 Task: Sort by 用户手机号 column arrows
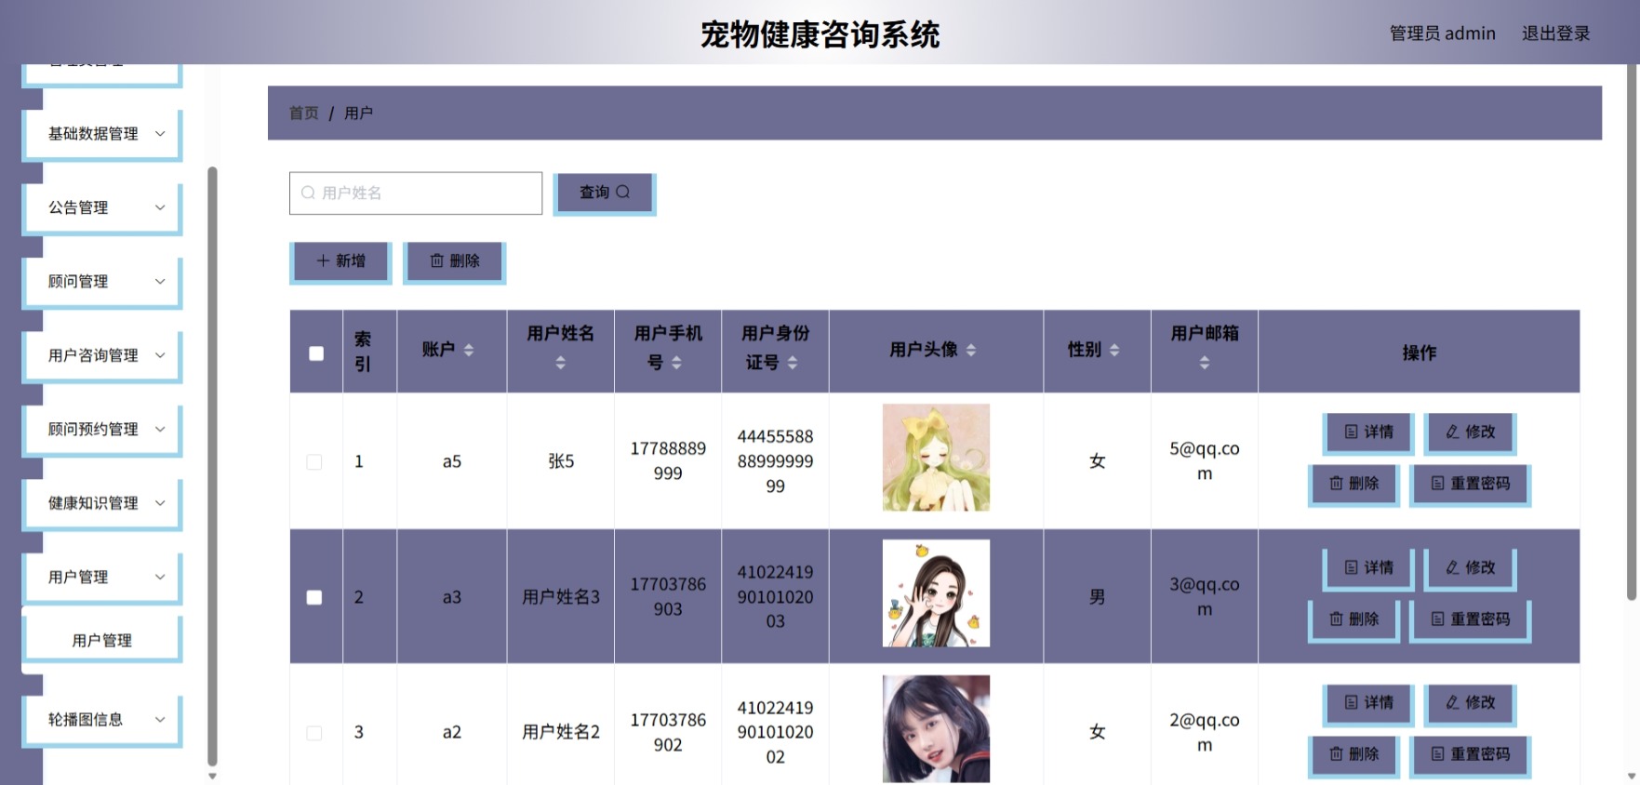coord(676,363)
